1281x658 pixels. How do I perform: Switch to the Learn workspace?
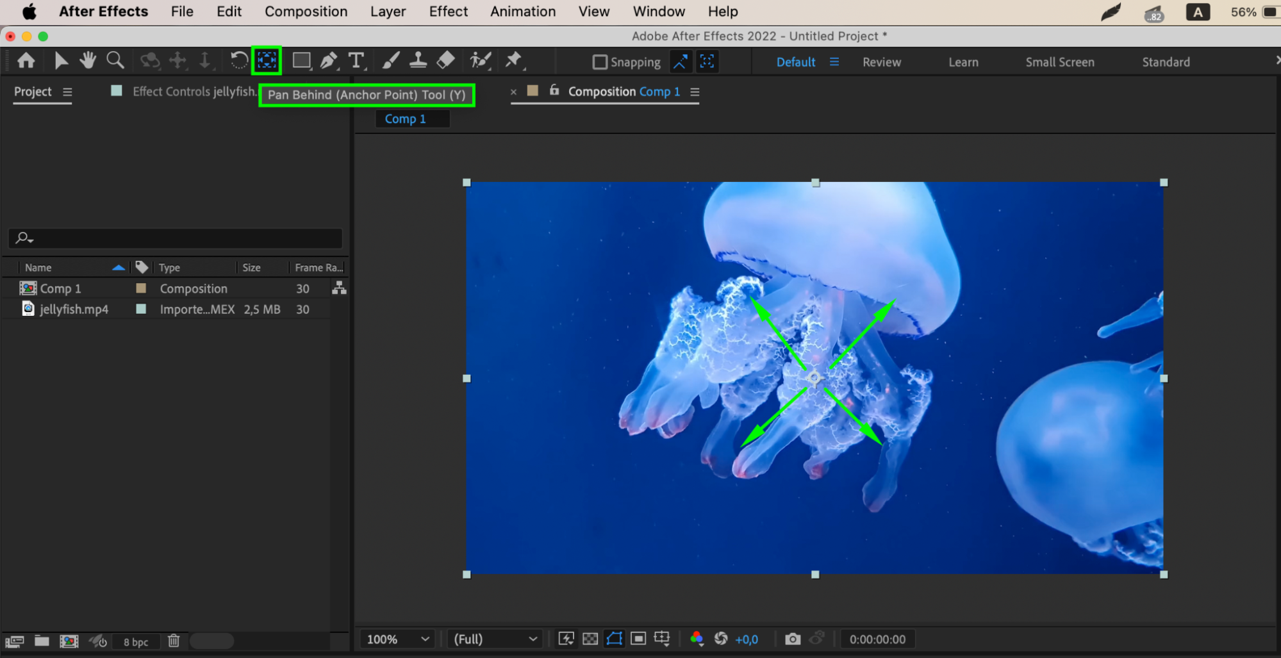tap(963, 62)
